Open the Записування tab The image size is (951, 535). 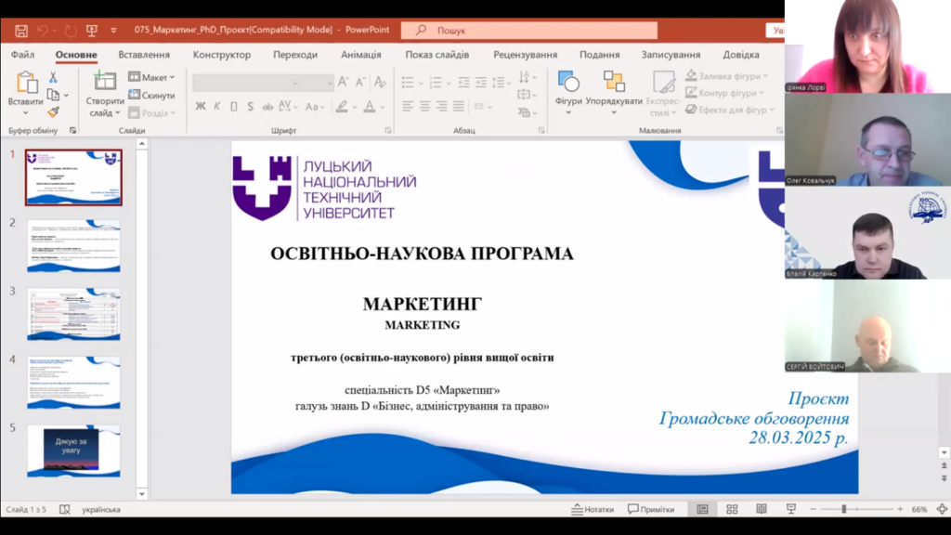point(671,55)
